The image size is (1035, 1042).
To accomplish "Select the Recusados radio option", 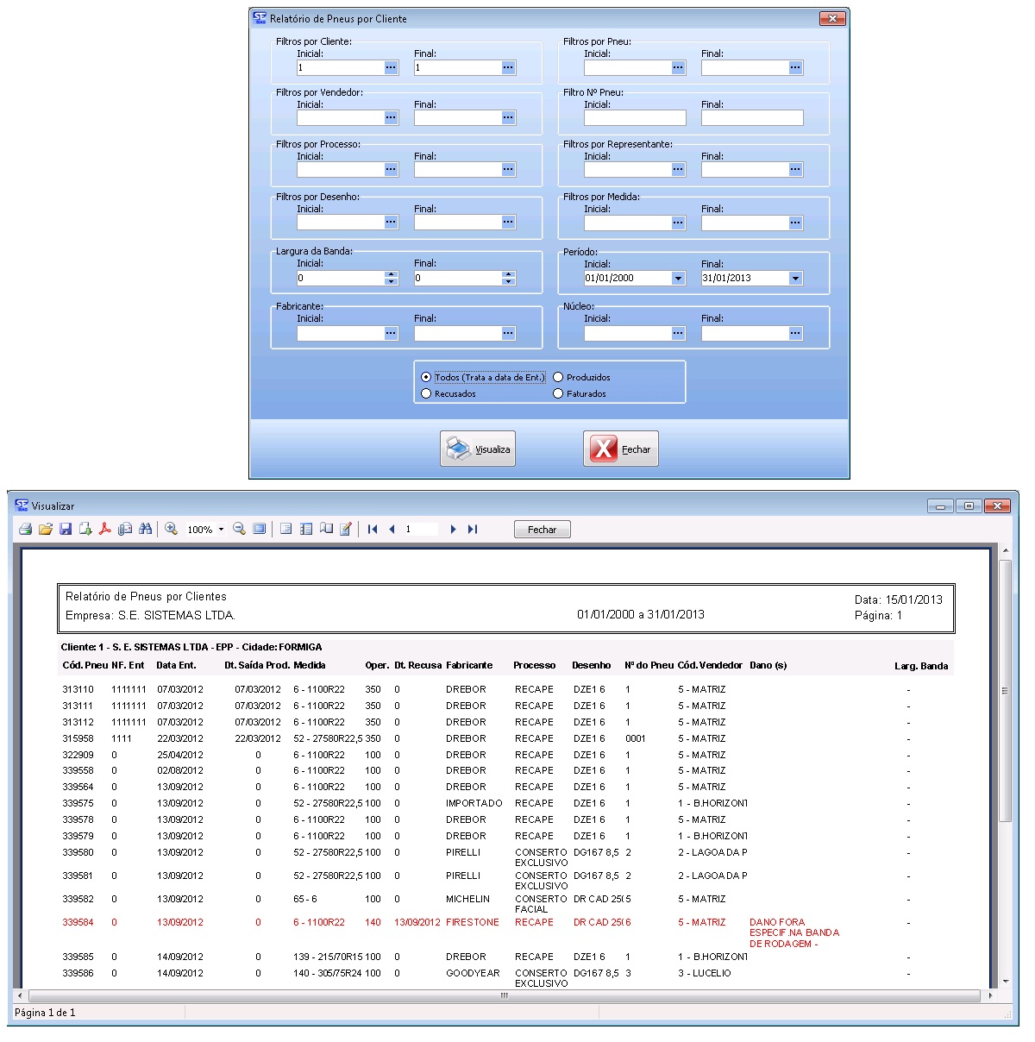I will (x=426, y=394).
